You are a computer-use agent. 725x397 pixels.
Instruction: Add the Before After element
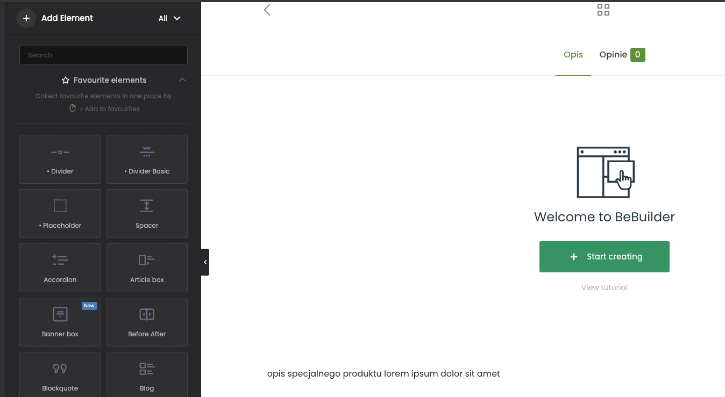tap(147, 322)
